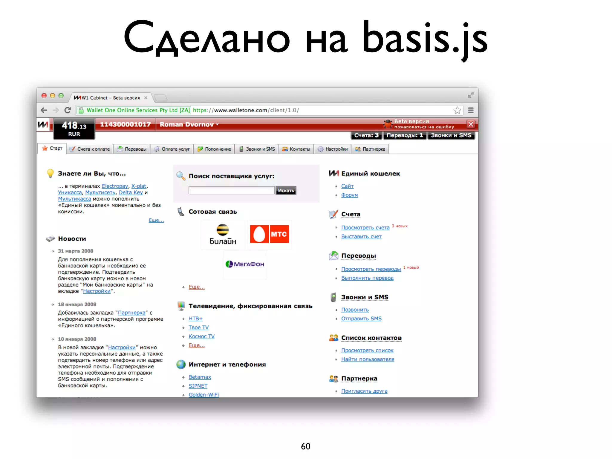Click the bug icon for Beta версия
The height and width of the screenshot is (459, 612).
[388, 123]
